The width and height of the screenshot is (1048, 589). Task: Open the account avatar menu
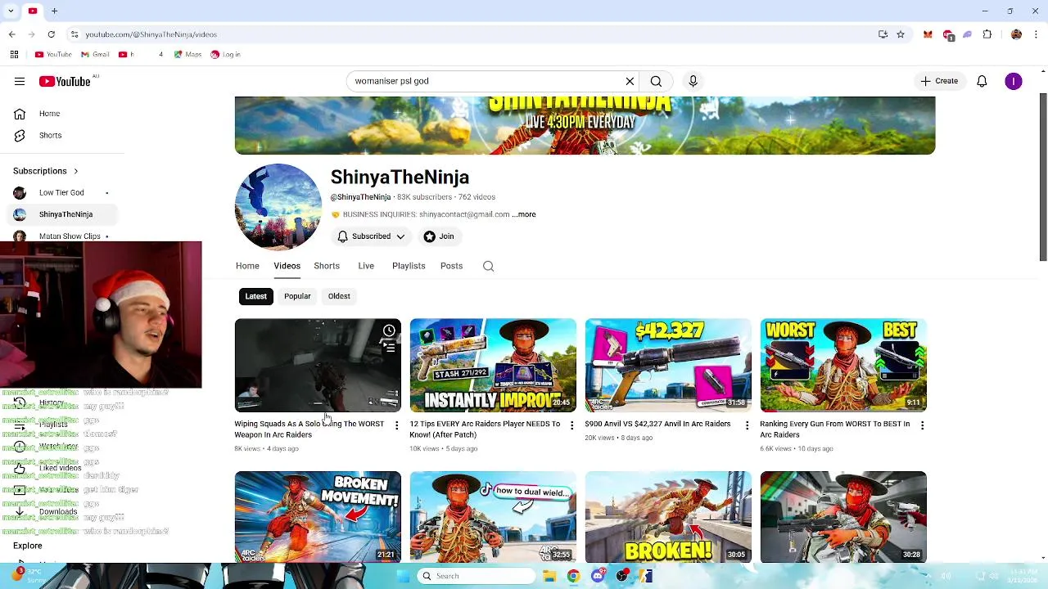pyautogui.click(x=1014, y=81)
